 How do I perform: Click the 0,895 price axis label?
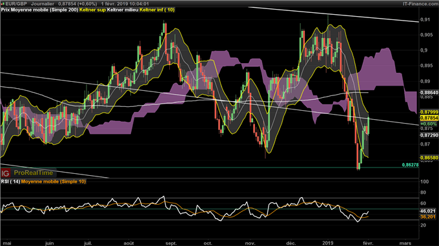pyautogui.click(x=426, y=66)
